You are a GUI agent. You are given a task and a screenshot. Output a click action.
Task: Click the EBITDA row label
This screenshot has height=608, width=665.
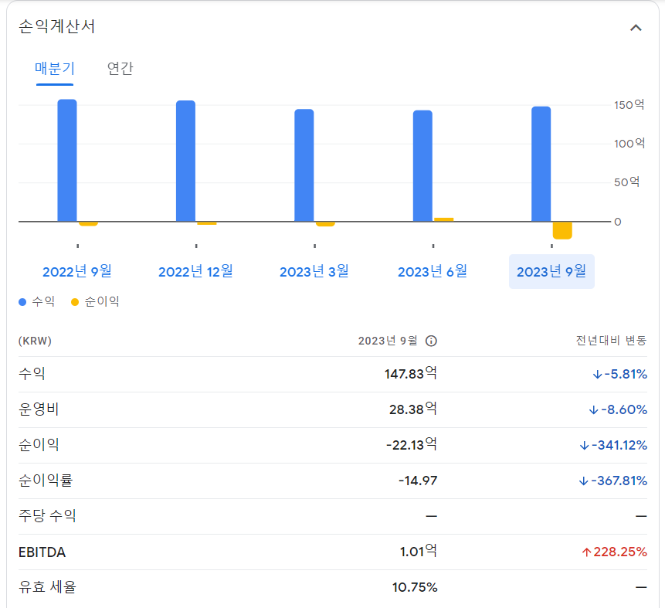click(42, 552)
